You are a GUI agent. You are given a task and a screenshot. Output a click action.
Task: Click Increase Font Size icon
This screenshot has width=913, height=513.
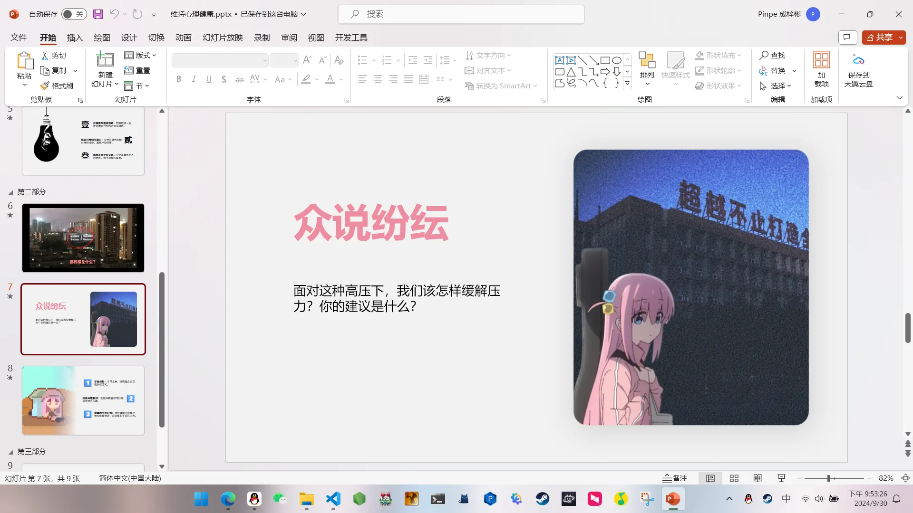pos(307,60)
